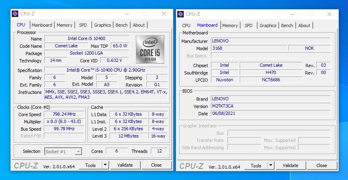Image resolution: width=348 pixels, height=180 pixels.
Task: Open the Memory tab in the right CPU-Z window
Action: pos(230,25)
